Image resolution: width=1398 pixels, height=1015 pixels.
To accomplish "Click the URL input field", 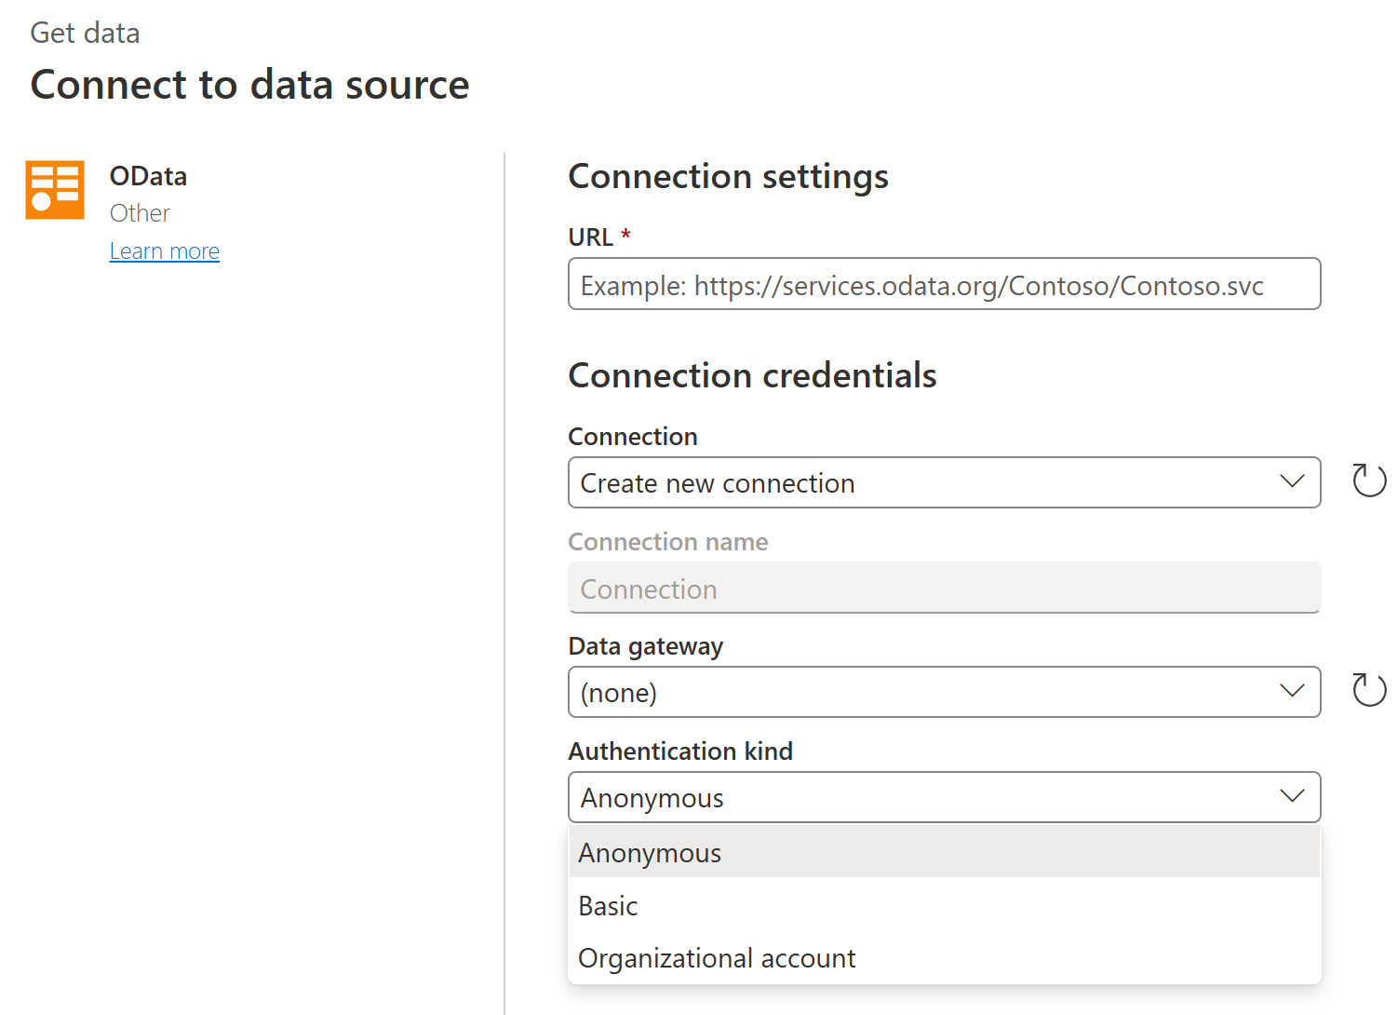I will pos(944,284).
